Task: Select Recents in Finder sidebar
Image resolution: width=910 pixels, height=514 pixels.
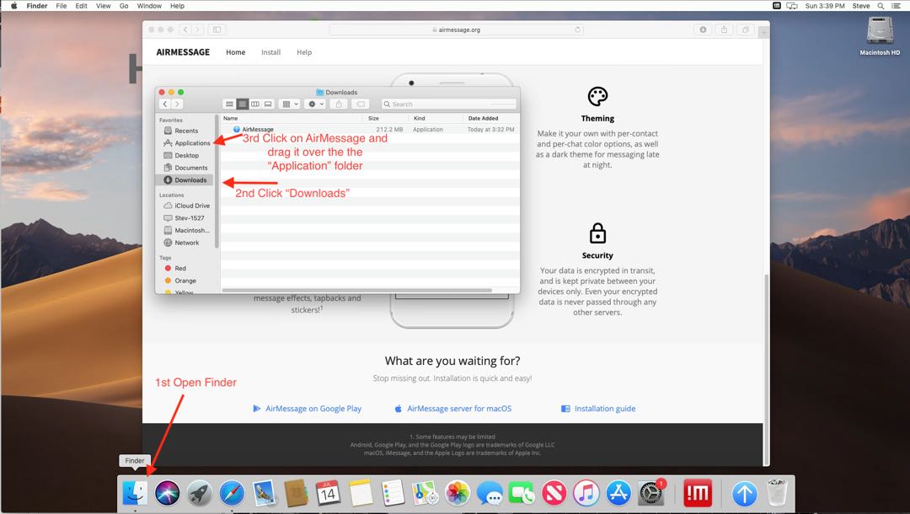Action: pos(185,131)
